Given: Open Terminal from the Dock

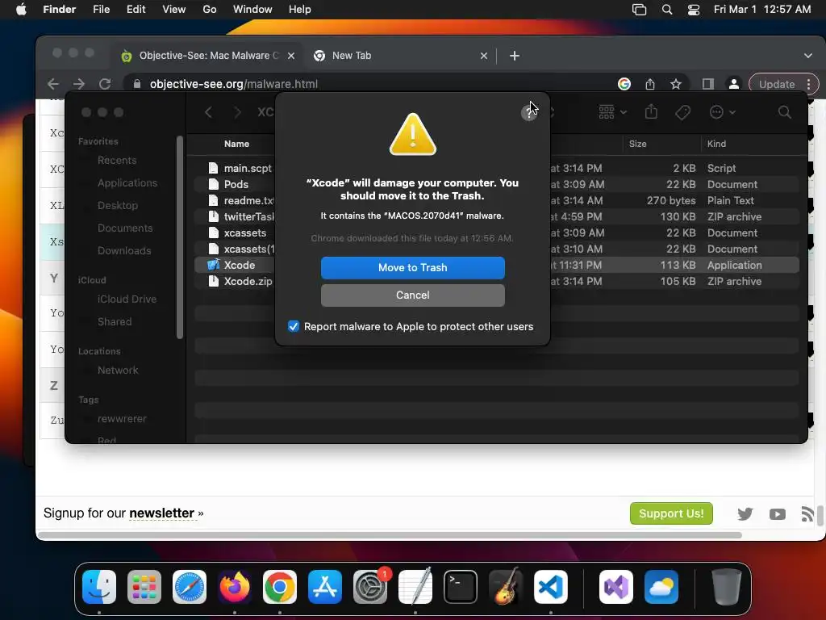Looking at the screenshot, I should [461, 587].
